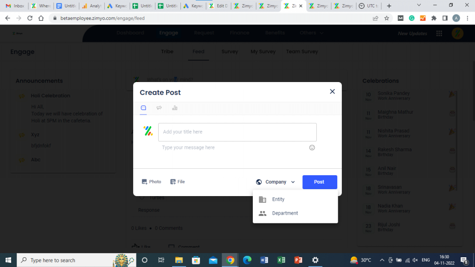This screenshot has width=475, height=267.
Task: Open the Chrome tab search dropdown
Action: (419, 6)
